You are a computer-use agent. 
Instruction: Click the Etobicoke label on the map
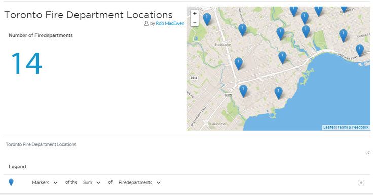click(222, 45)
